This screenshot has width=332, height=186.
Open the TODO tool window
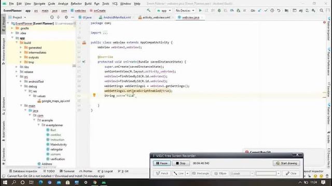[x=49, y=171]
